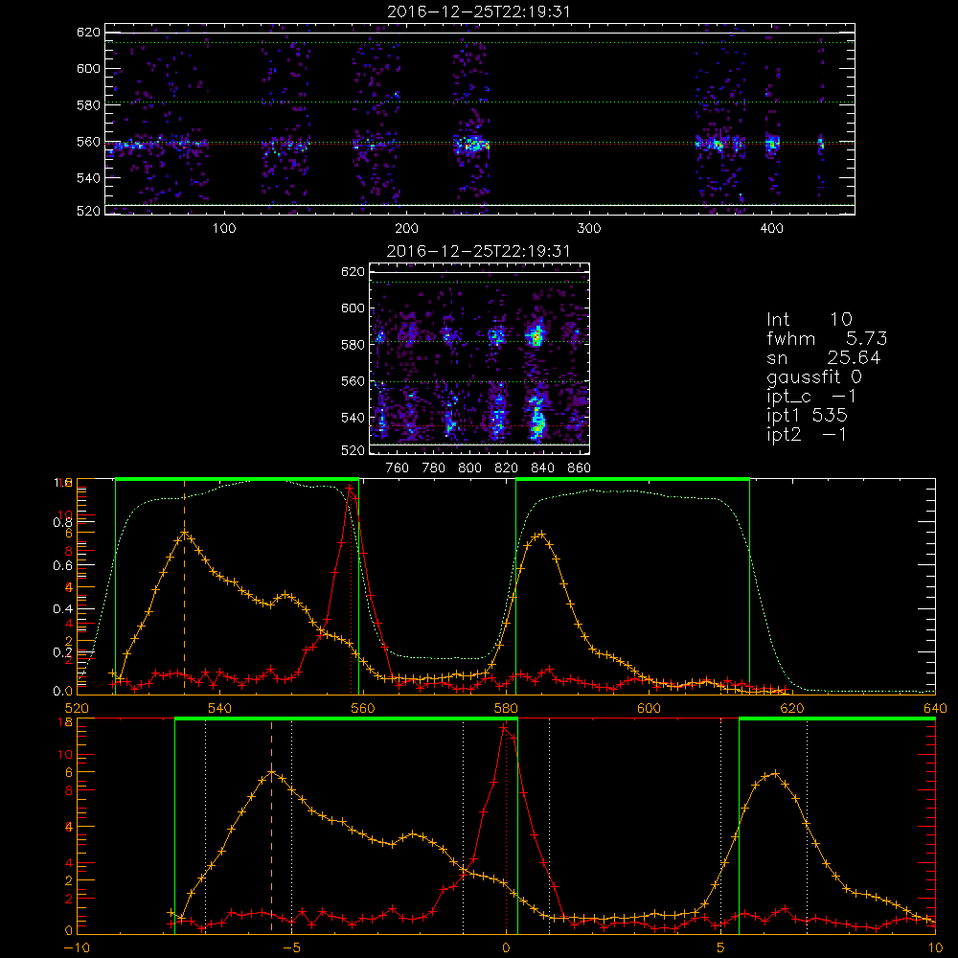Click axis label 780 under the middle spectrogram
The image size is (958, 958).
pos(434,468)
